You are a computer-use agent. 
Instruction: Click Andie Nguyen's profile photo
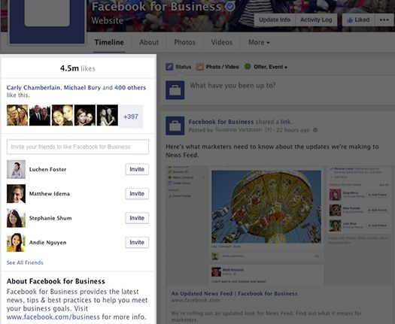(16, 242)
